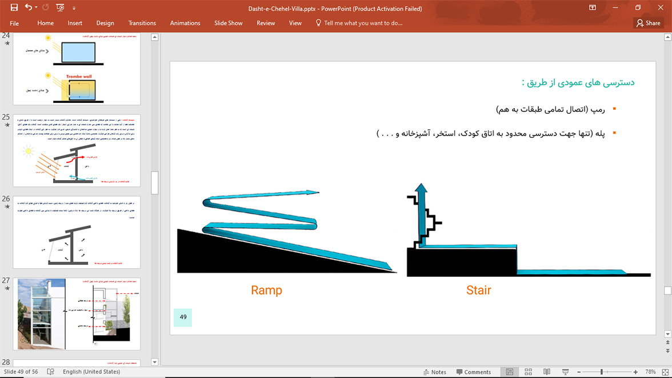Select slide 27 thumbnail with building photo
The image size is (672, 378).
77,313
